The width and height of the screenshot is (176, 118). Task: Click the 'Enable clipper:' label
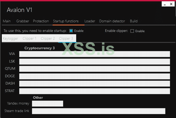[x=116, y=31]
